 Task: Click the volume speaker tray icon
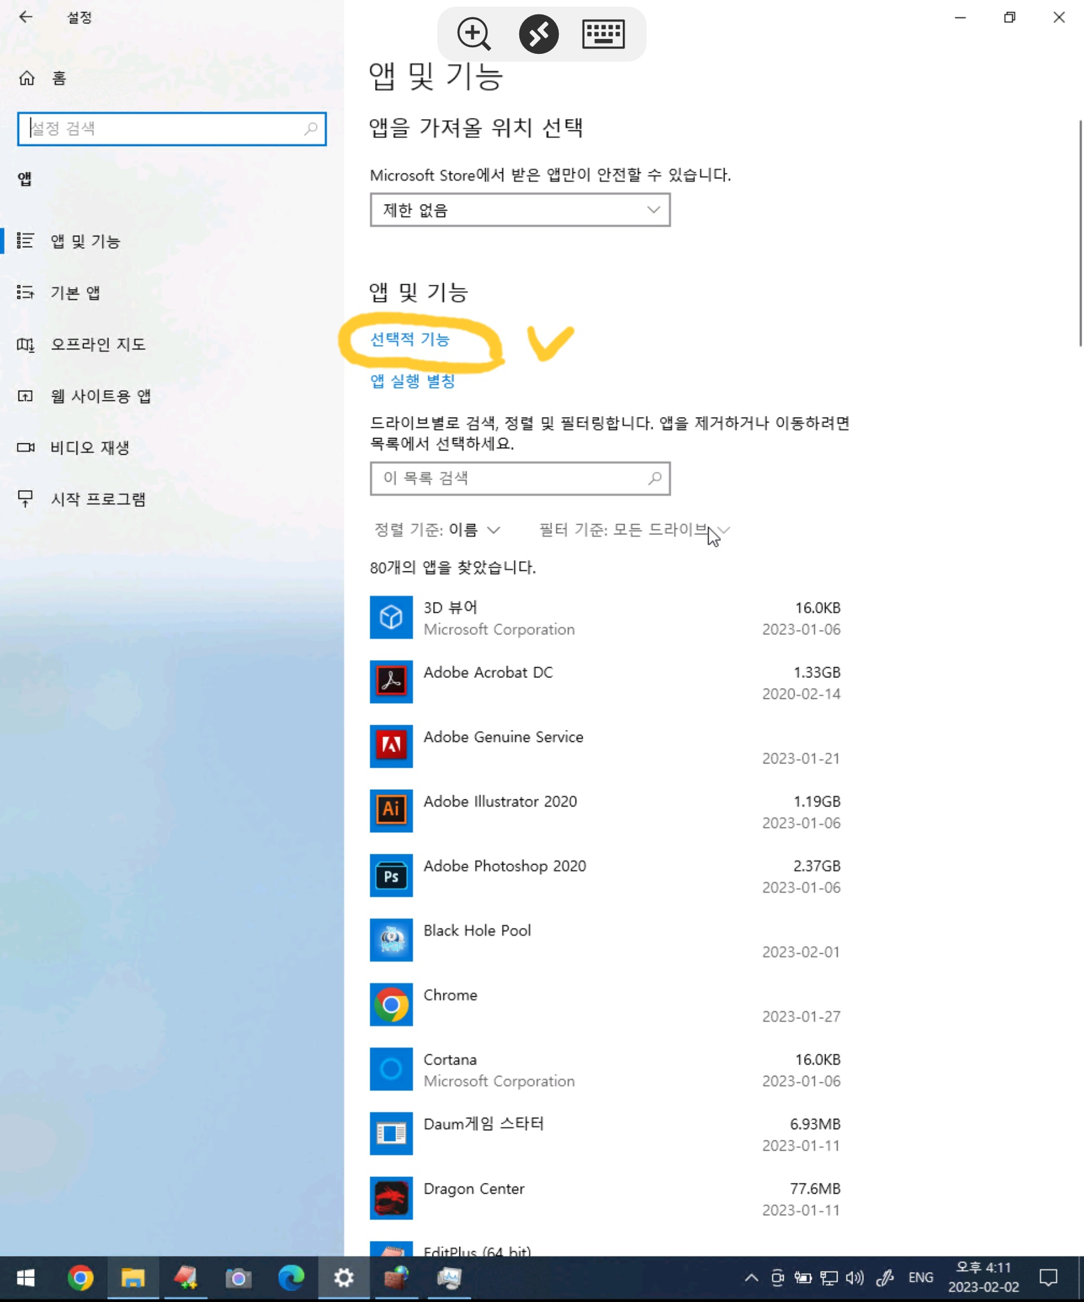(x=854, y=1277)
